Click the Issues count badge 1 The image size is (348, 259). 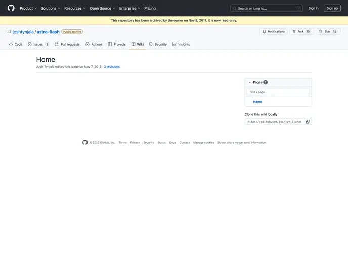tap(47, 44)
